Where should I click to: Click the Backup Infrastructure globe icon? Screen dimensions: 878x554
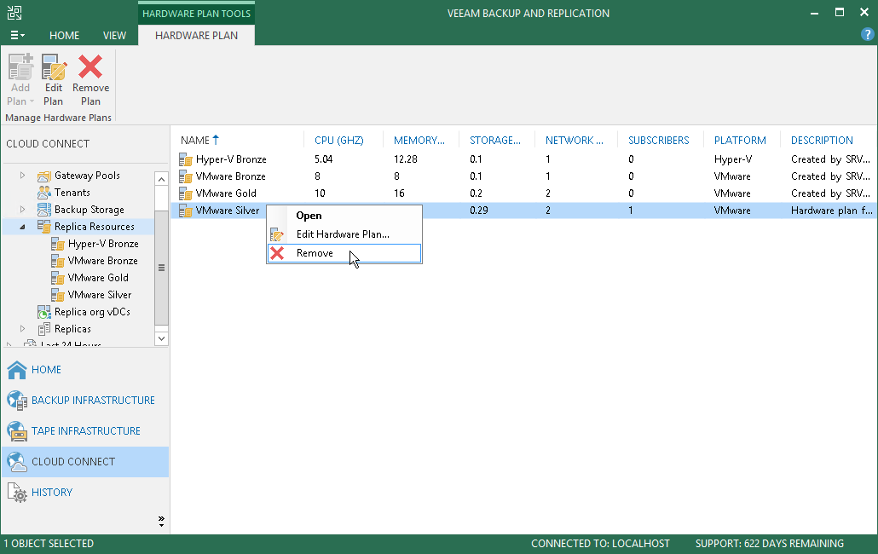tap(17, 400)
